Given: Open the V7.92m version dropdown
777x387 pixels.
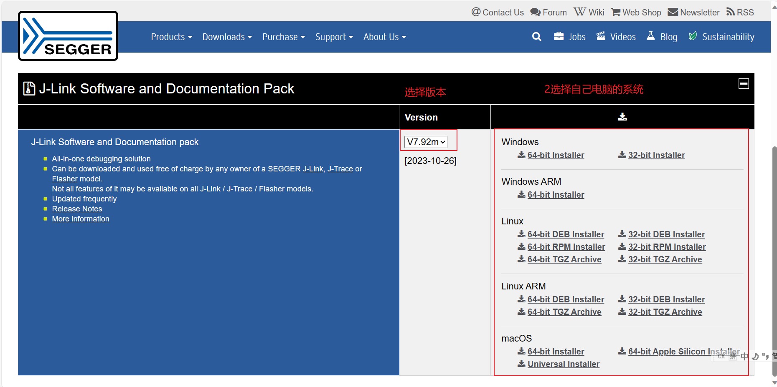Looking at the screenshot, I should [426, 142].
